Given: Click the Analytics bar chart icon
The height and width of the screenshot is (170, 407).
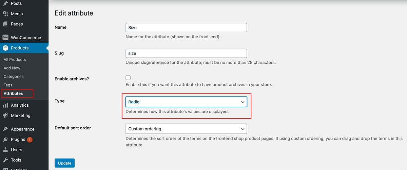Looking at the screenshot, I should (5, 105).
